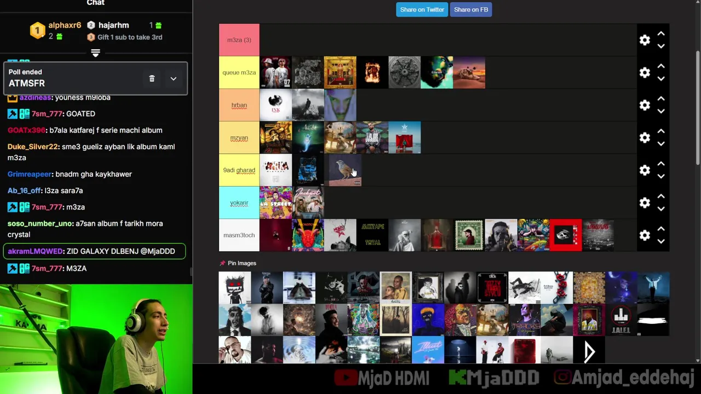Open settings gear for queue m3za tier
The height and width of the screenshot is (394, 701).
tap(645, 73)
